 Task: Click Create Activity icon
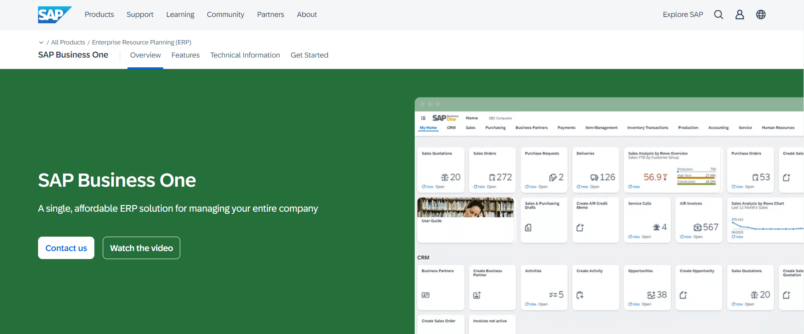580,295
